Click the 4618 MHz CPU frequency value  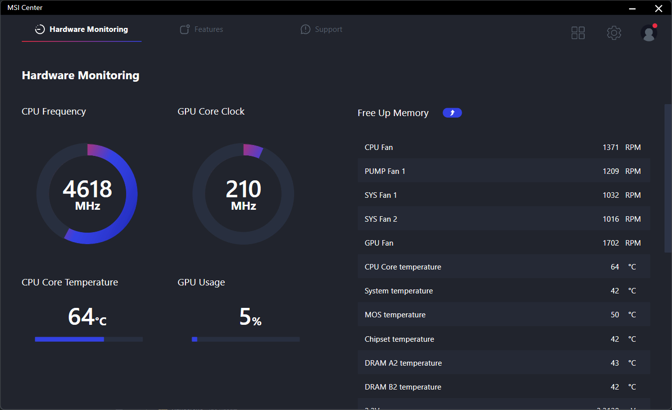[x=87, y=194]
